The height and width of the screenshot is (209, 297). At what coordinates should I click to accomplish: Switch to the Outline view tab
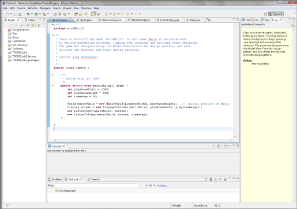tap(265, 20)
